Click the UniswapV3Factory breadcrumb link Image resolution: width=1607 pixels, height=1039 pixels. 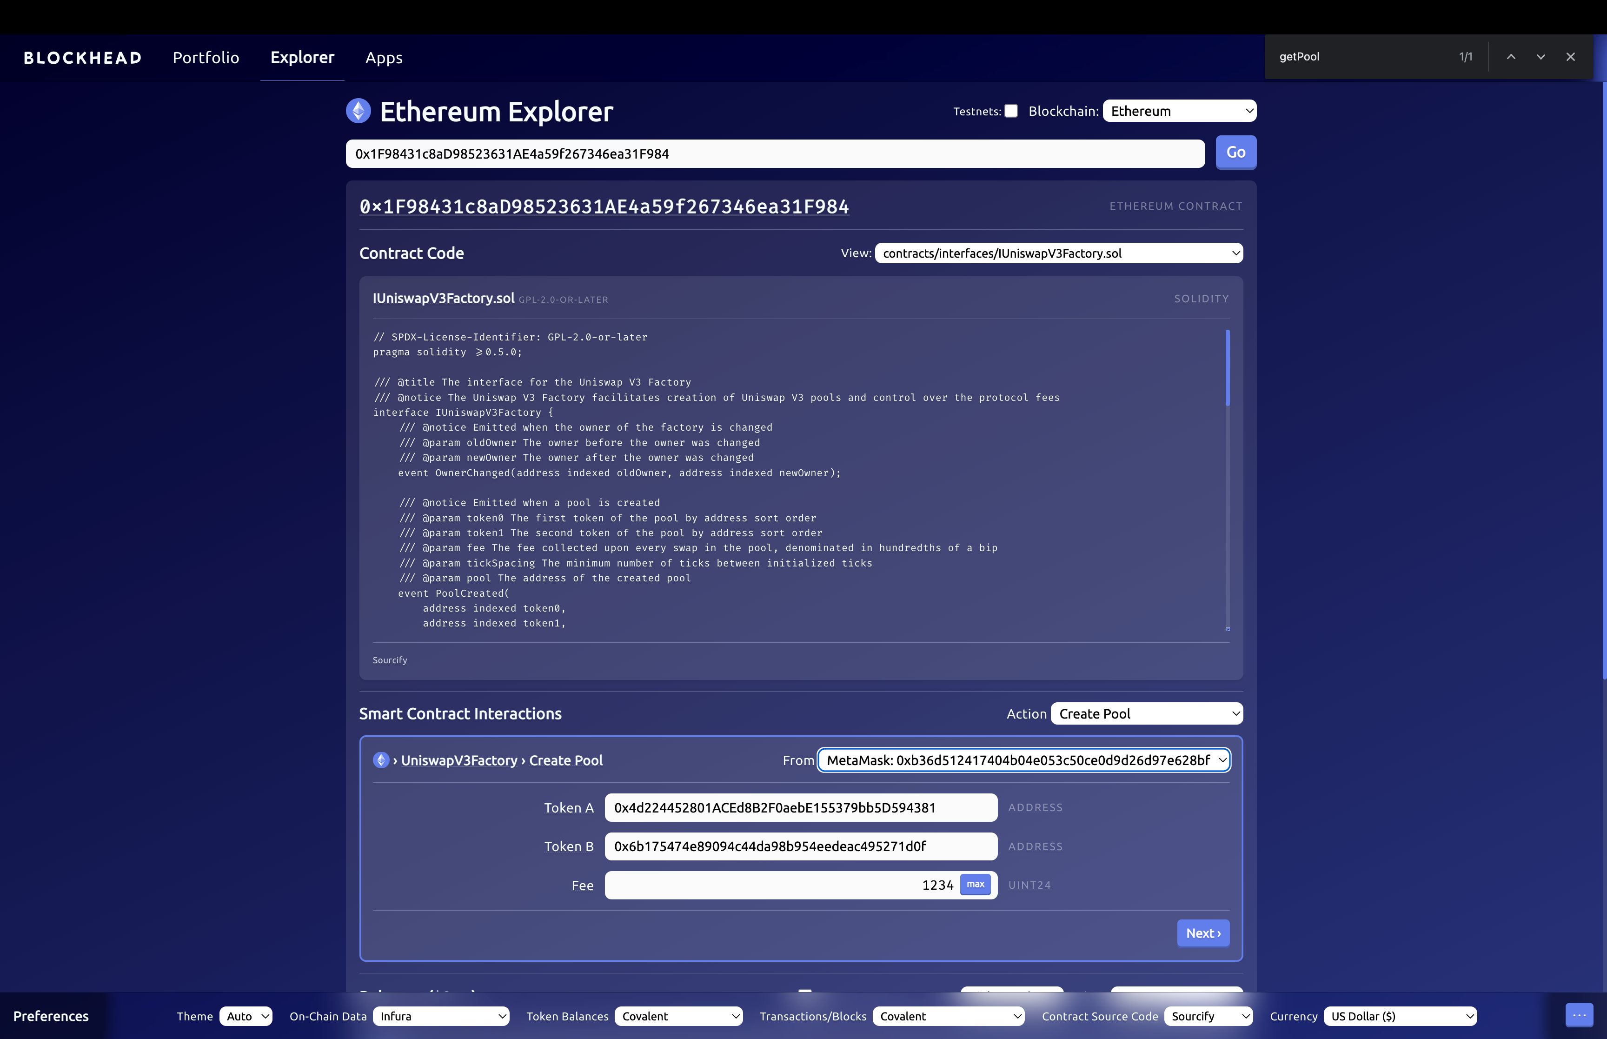[459, 760]
